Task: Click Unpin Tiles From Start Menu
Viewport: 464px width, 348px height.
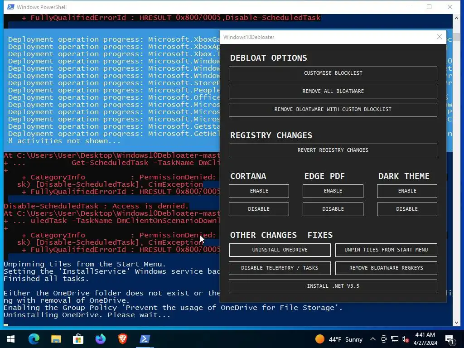Action: [x=386, y=250]
